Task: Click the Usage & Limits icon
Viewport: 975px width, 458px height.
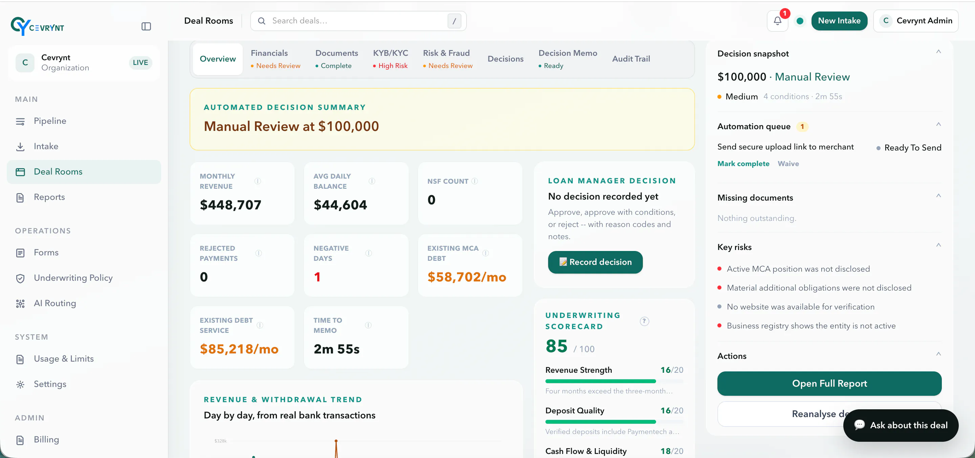Action: 20,359
